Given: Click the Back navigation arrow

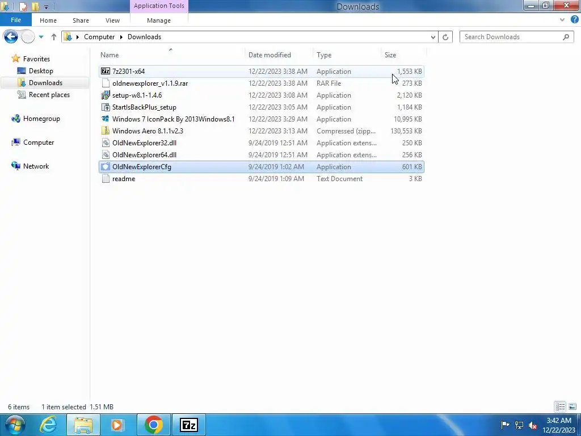Looking at the screenshot, I should click(x=11, y=37).
